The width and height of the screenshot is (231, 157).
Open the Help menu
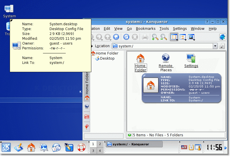[213, 28]
